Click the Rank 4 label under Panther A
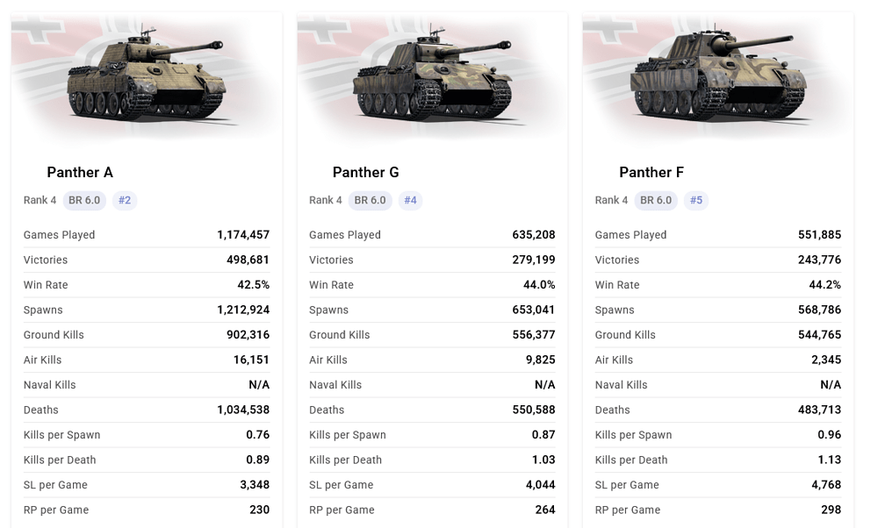Screen dimensions: 878x528 tap(40, 200)
